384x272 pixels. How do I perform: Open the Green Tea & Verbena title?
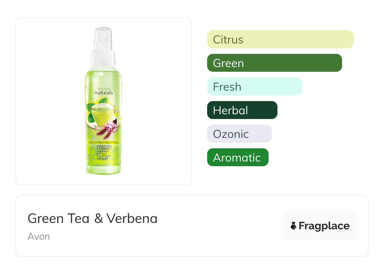(93, 218)
